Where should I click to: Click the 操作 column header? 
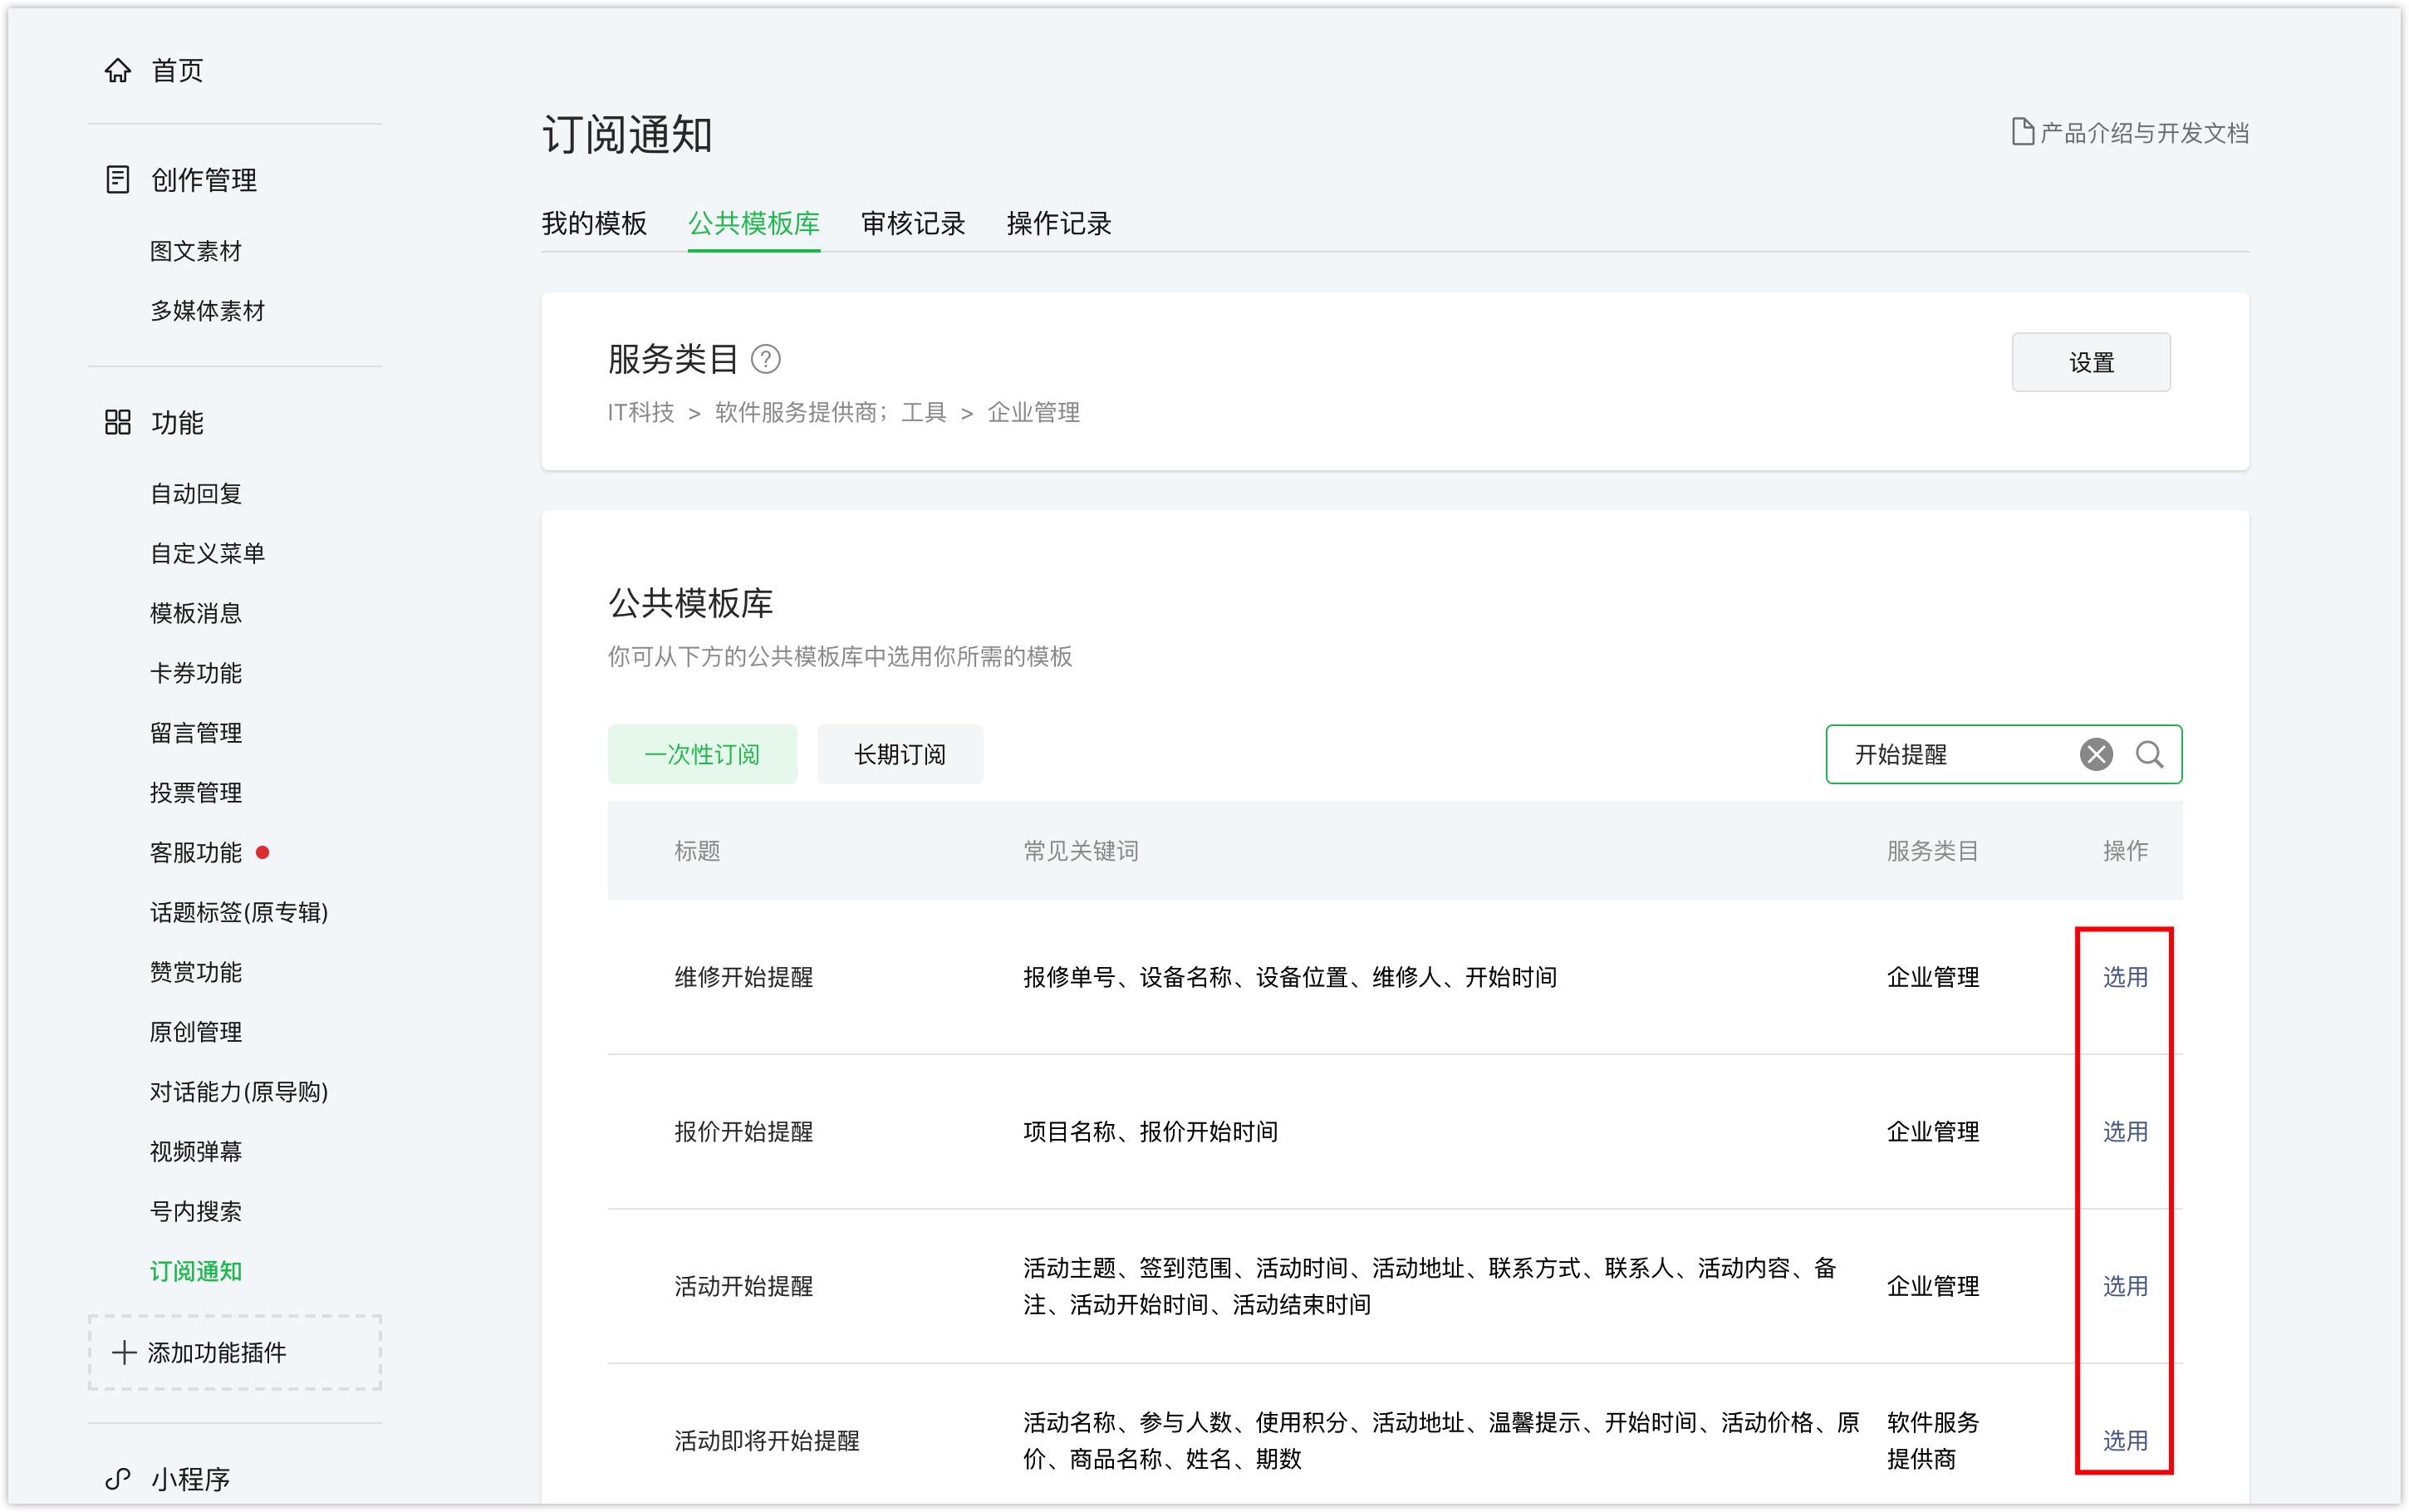pyautogui.click(x=2124, y=851)
